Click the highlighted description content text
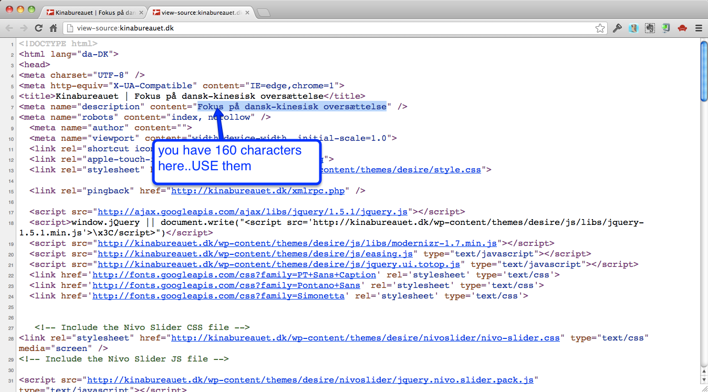 click(292, 107)
